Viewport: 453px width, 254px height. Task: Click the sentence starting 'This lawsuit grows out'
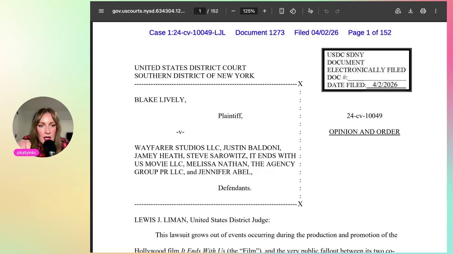tap(276, 235)
